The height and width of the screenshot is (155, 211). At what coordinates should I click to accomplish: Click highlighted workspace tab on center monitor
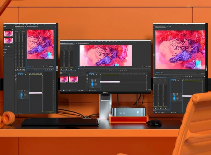pos(99,42)
